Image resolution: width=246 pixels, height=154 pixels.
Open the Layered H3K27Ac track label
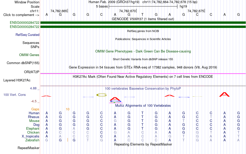17,80
